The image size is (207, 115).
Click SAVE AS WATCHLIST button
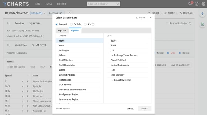180,65
